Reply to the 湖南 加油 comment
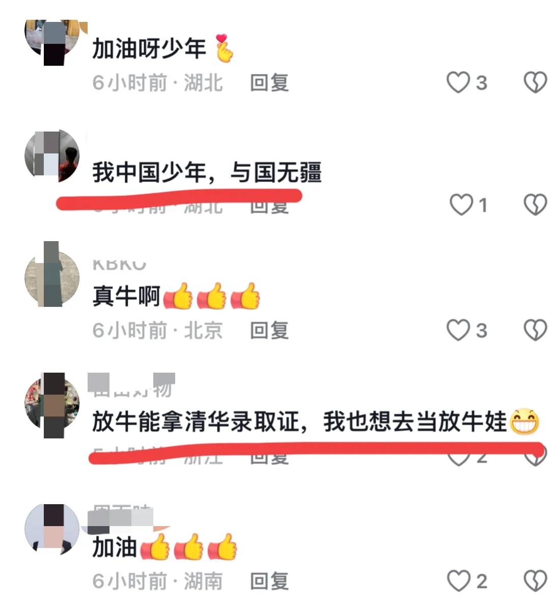Viewport: 548px width, 599px height. pos(269,582)
